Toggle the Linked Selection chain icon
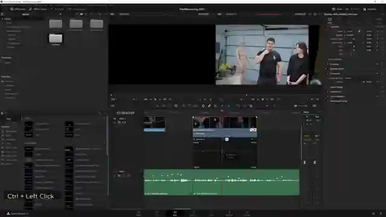The height and width of the screenshot is (217, 386). coord(209,106)
